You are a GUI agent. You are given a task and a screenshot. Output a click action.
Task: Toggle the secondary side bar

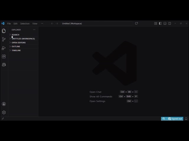pyautogui.click(x=170, y=23)
